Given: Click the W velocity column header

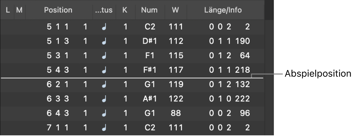Looking at the screenshot, I should tap(175, 10).
